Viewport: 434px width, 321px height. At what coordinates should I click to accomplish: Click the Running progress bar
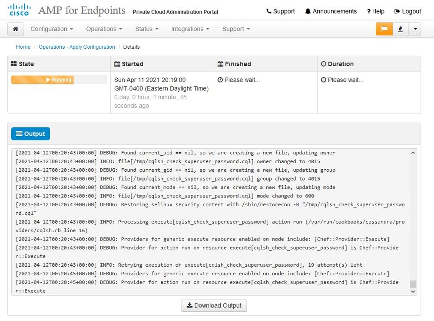coord(59,80)
